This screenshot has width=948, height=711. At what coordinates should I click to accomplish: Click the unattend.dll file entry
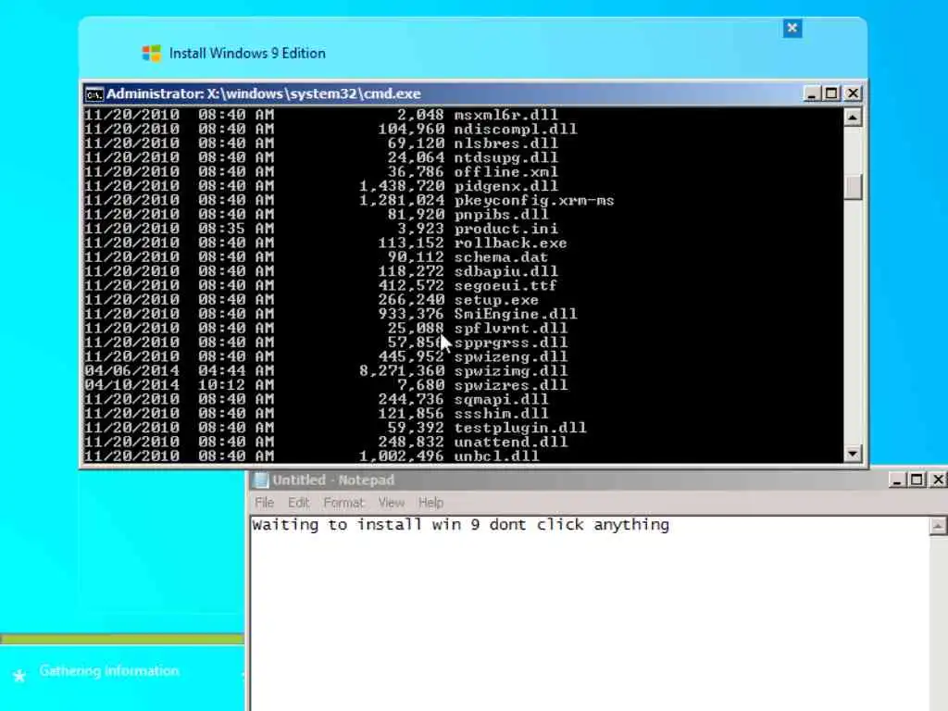(x=511, y=442)
